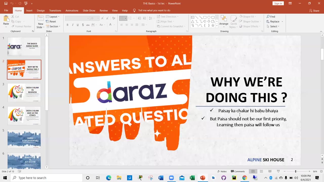Click the Sign in button
Image resolution: width=324 pixels, height=182 pixels.
[x=278, y=3]
